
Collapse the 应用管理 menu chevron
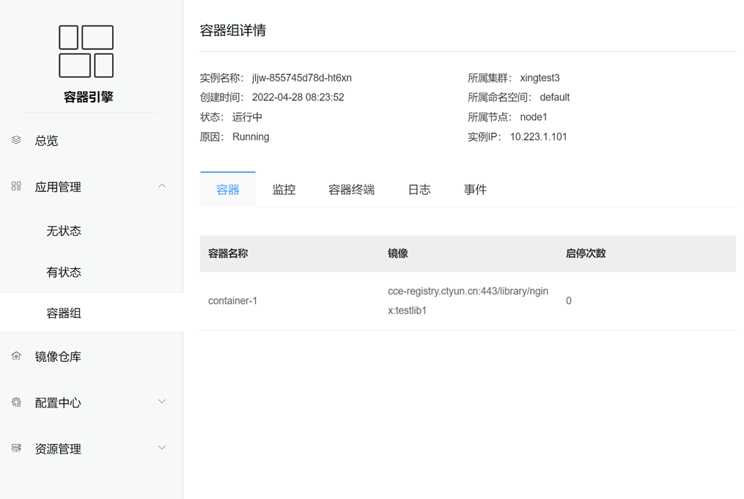point(162,186)
